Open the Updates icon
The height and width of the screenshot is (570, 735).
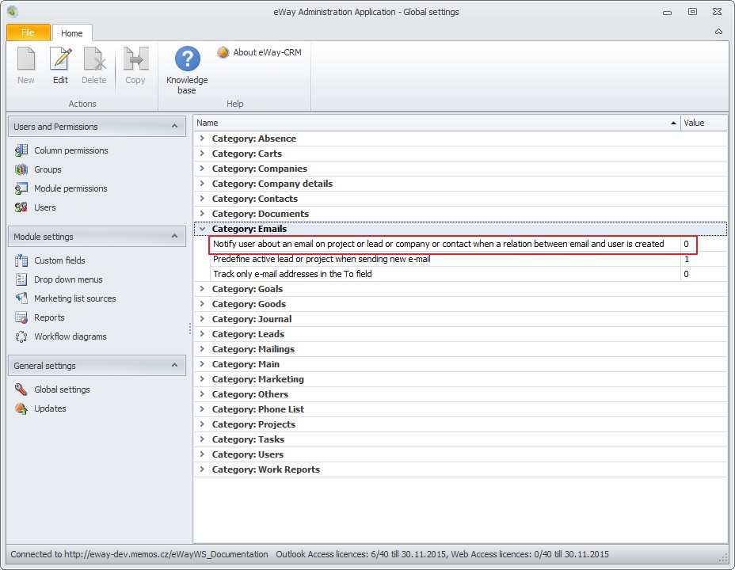pyautogui.click(x=21, y=408)
